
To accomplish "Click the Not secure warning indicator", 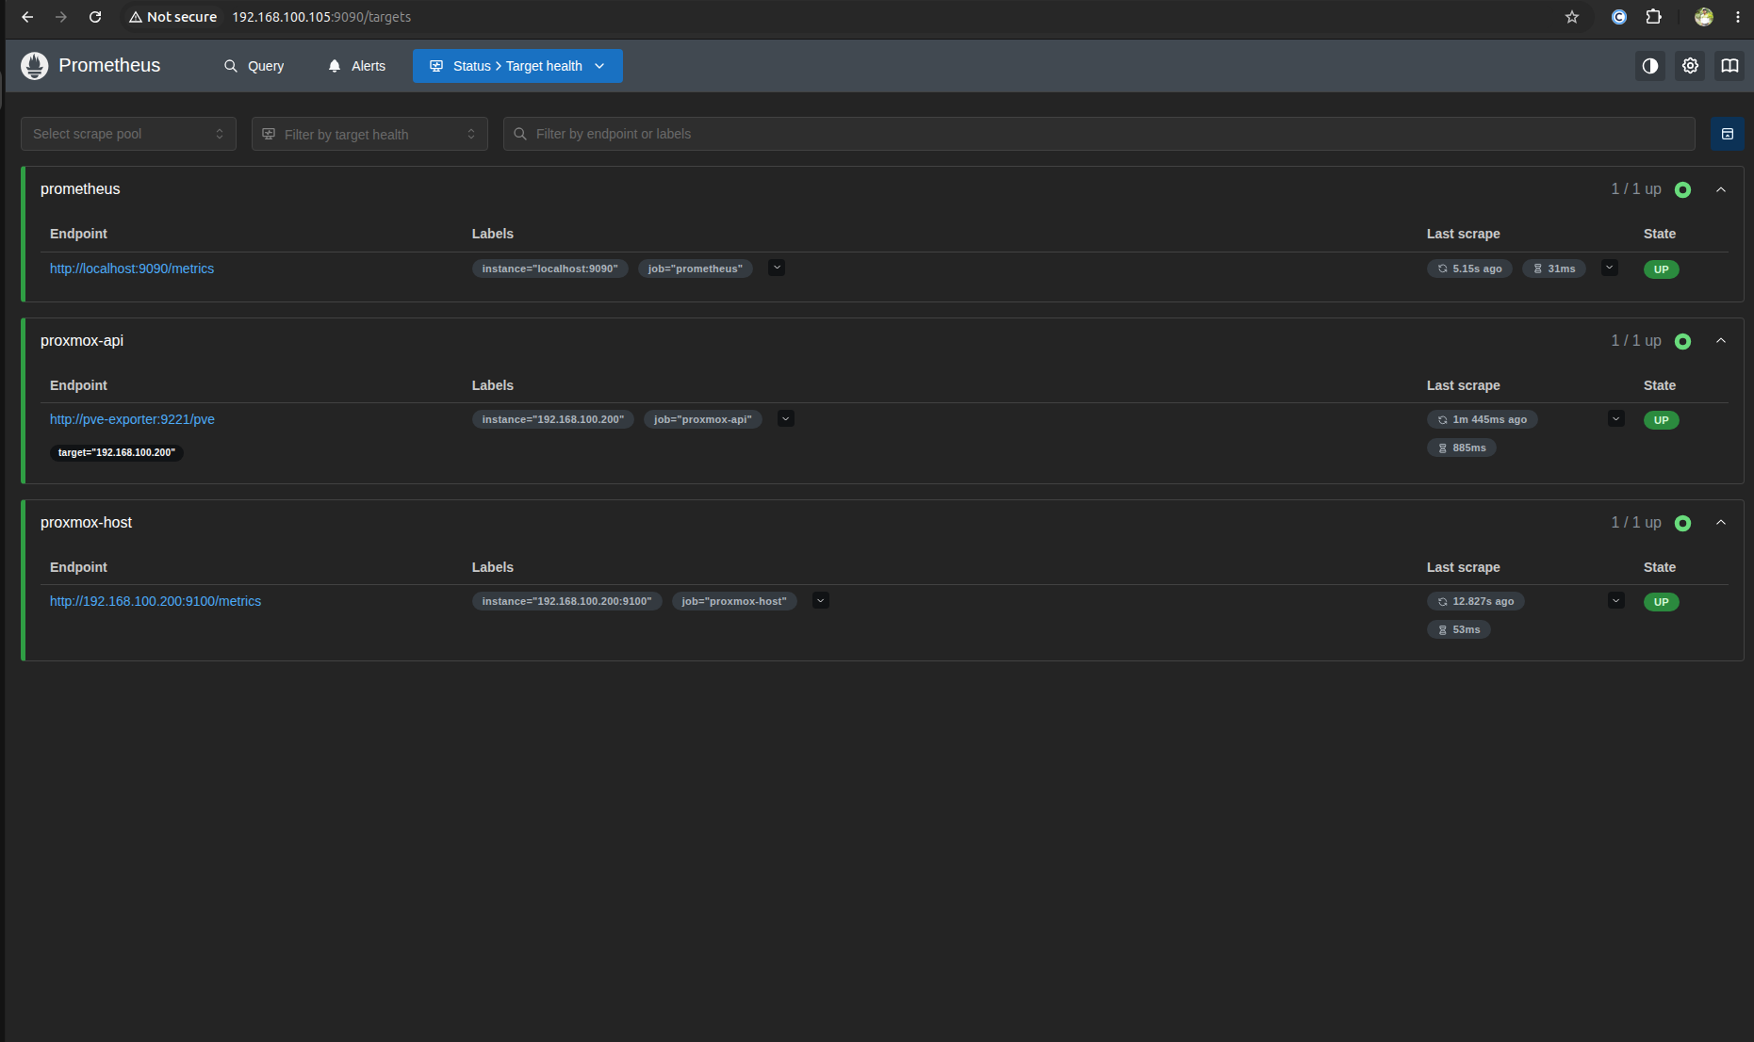I will (172, 17).
